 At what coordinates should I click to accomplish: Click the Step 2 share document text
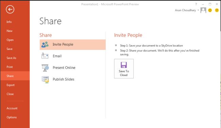tap(159, 52)
